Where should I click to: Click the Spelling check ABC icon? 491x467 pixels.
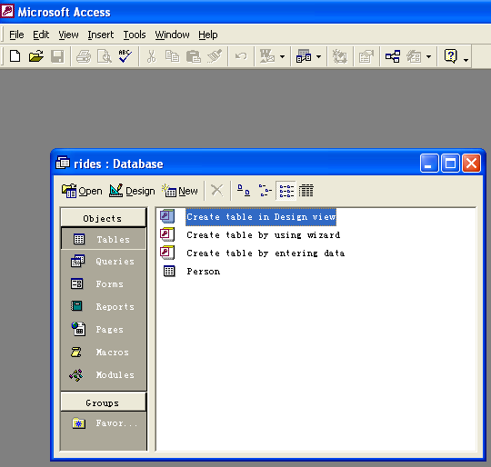[125, 56]
